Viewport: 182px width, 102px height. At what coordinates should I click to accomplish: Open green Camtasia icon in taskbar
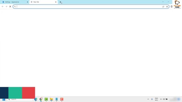(46, 99)
